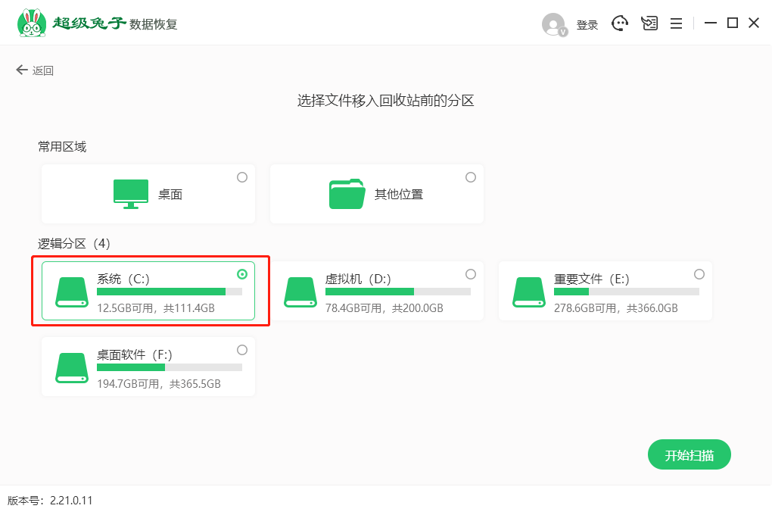
Task: Click the user avatar icon
Action: (554, 24)
